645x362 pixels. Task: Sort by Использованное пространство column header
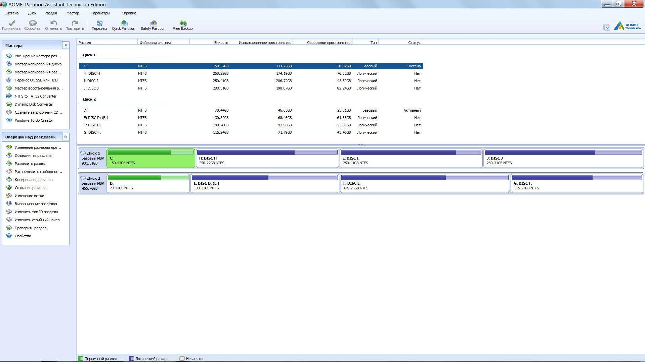[262, 43]
